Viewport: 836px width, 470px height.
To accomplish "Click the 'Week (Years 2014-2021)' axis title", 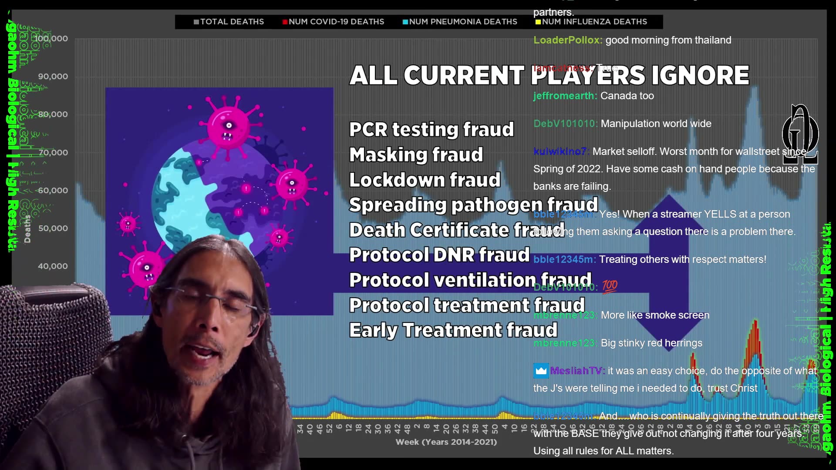I will pos(446,442).
